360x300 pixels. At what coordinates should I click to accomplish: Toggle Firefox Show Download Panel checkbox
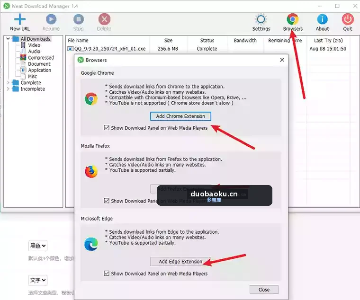[x=107, y=201]
